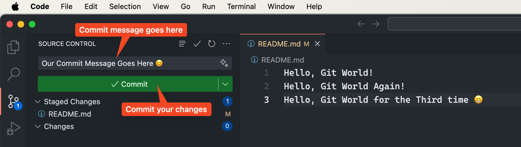Open the Search view in activity bar
521x147 pixels.
pos(13,74)
